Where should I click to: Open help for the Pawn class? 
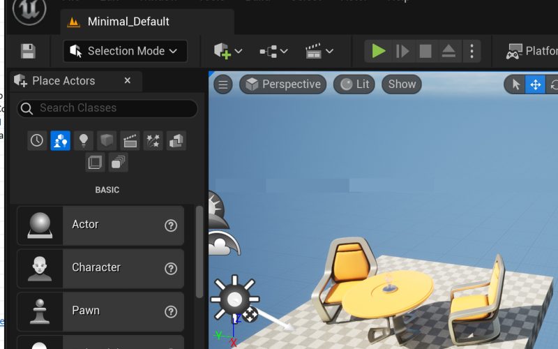[x=171, y=311]
